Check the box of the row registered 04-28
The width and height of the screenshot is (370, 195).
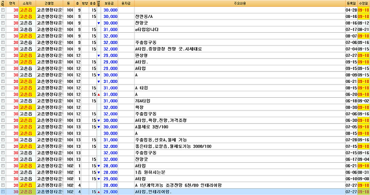(3, 10)
